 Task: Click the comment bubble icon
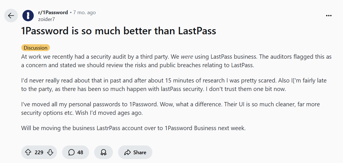[x=71, y=153]
